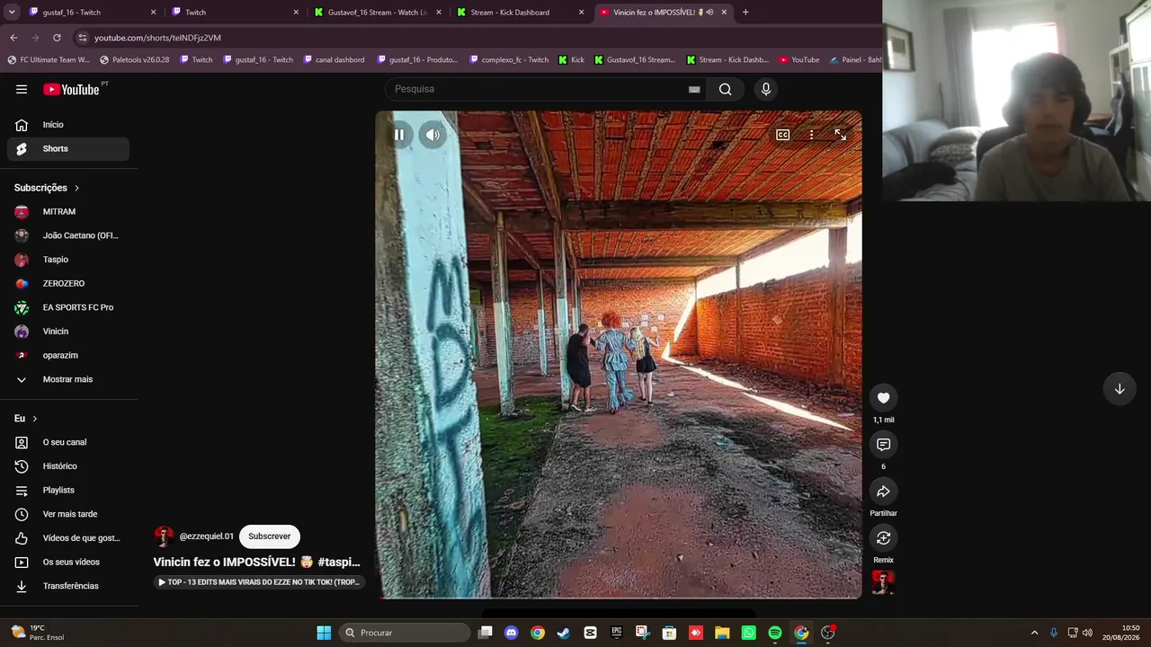Screen dimensions: 1151x647
Task: Open the Windows Start menu
Action: point(324,633)
